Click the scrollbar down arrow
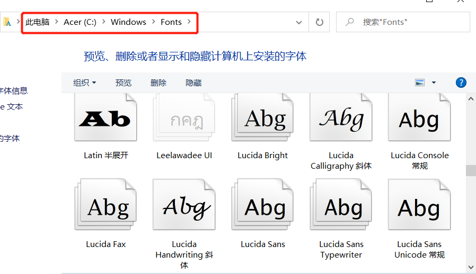Image resolution: width=476 pixels, height=274 pixels. pyautogui.click(x=471, y=267)
